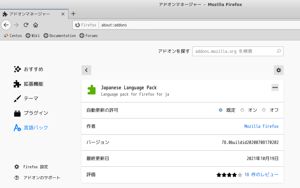This screenshot has width=300, height=188.
Task: Select the 言語パック language packs category
Action: (x=31, y=128)
